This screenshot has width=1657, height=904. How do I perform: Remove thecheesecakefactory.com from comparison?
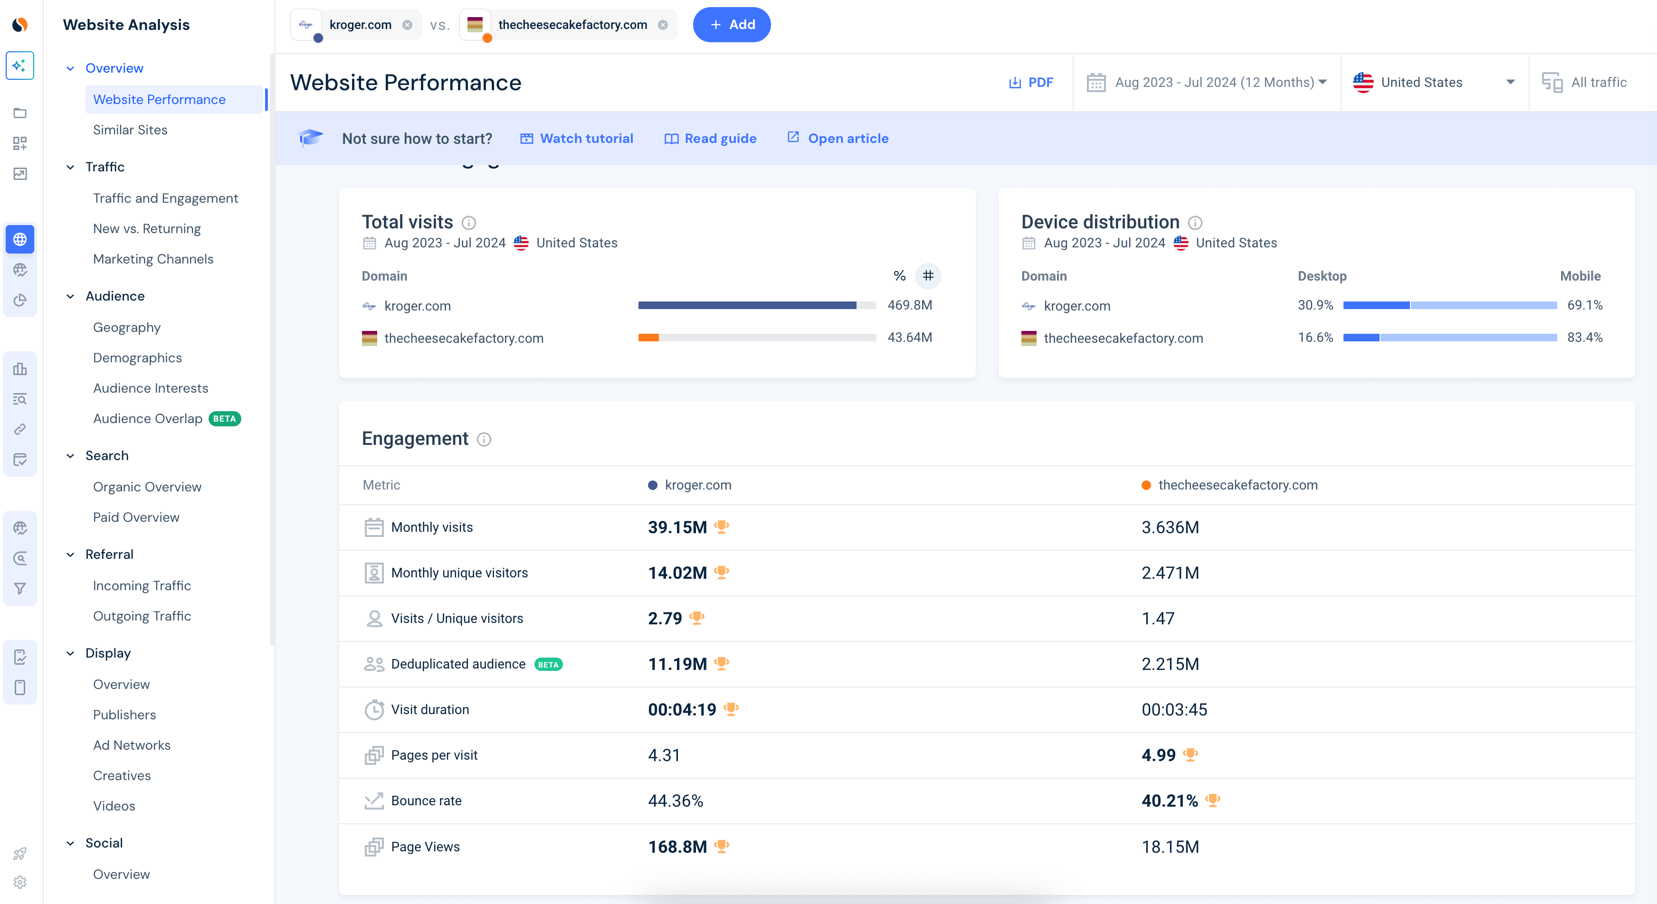[x=663, y=25]
